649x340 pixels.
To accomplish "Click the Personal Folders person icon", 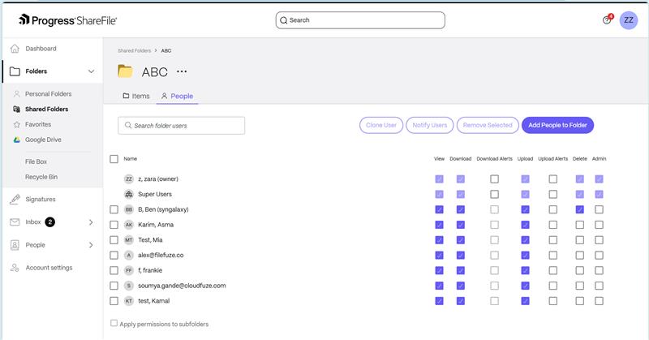I will tap(16, 94).
